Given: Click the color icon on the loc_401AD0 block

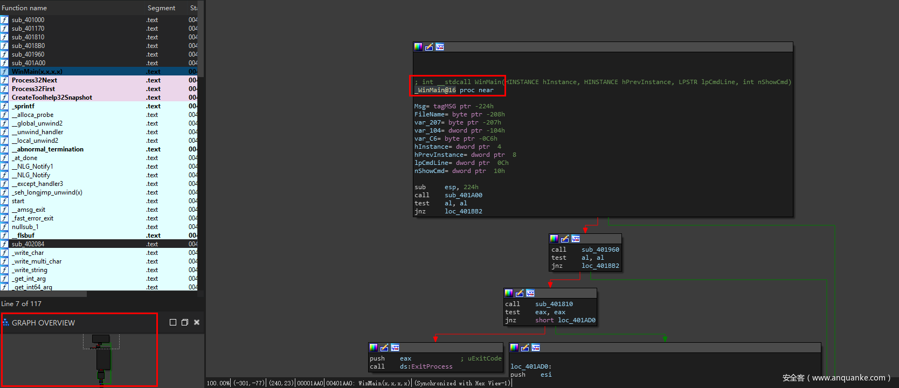Looking at the screenshot, I should click(x=514, y=348).
